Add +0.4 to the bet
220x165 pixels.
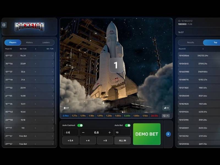coord(70,141)
